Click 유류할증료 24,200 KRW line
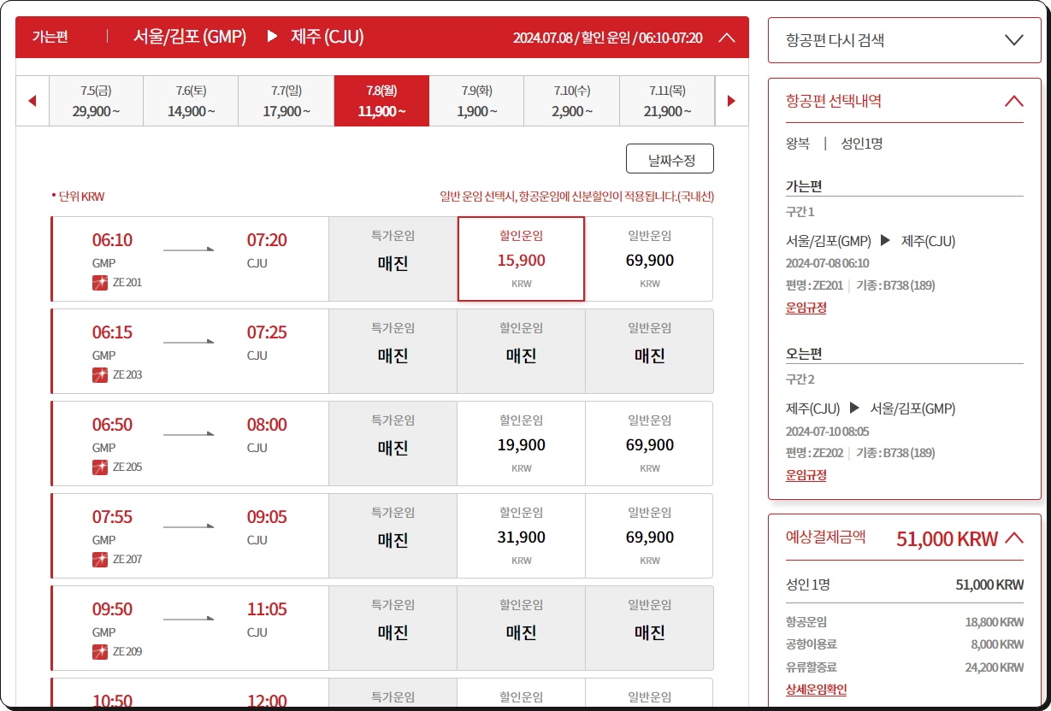The width and height of the screenshot is (1051, 711). point(905,667)
